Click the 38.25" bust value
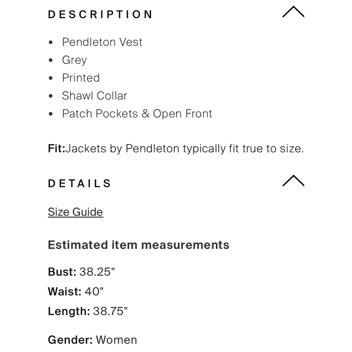The width and height of the screenshot is (352, 352). tap(97, 272)
